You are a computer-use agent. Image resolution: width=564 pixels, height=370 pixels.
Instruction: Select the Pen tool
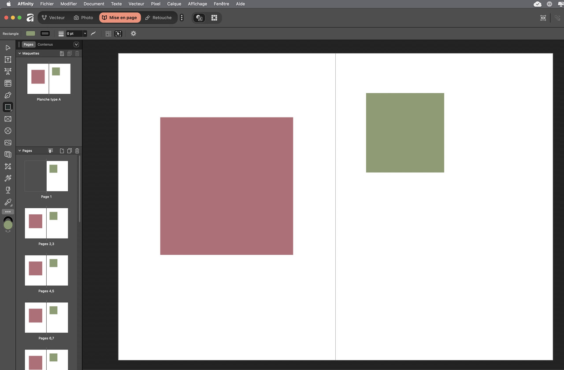pyautogui.click(x=8, y=95)
